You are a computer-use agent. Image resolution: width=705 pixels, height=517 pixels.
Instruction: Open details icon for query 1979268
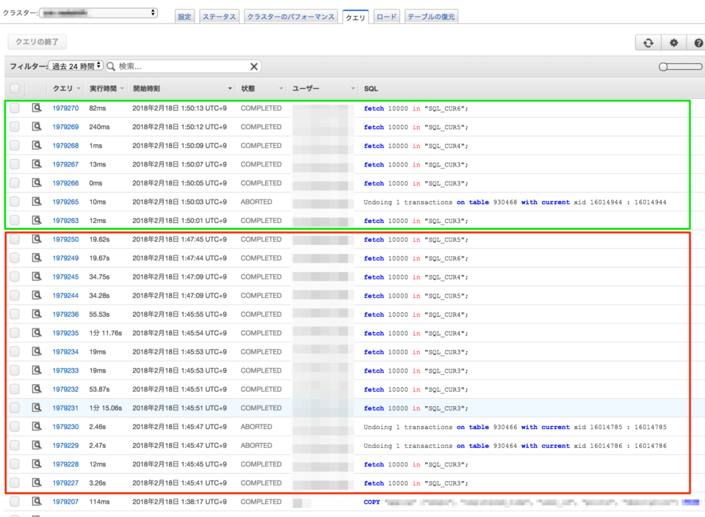tap(37, 145)
